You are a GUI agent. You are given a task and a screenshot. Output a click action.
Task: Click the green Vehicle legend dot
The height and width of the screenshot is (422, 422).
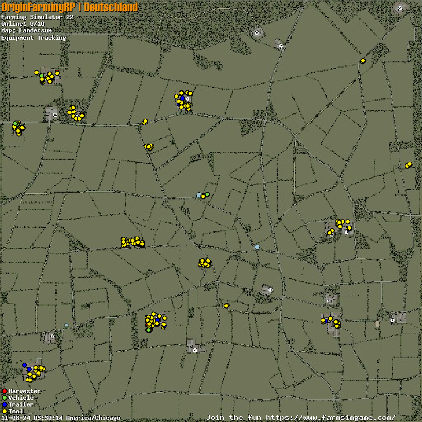[x=4, y=398]
